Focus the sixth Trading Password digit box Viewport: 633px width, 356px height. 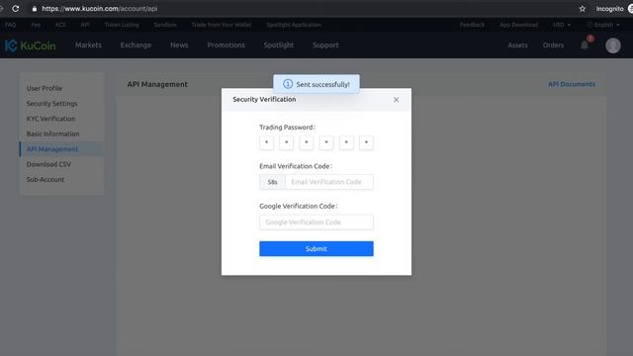pyautogui.click(x=366, y=142)
